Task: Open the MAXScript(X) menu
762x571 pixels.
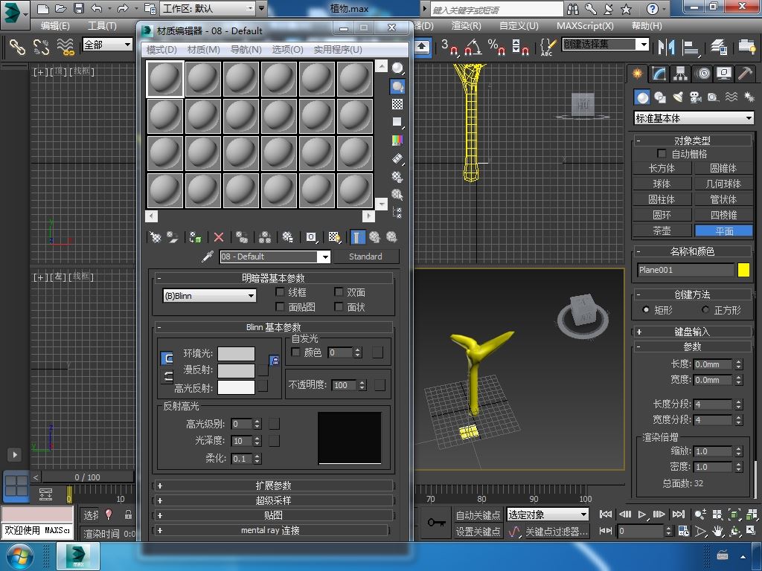Action: click(585, 26)
